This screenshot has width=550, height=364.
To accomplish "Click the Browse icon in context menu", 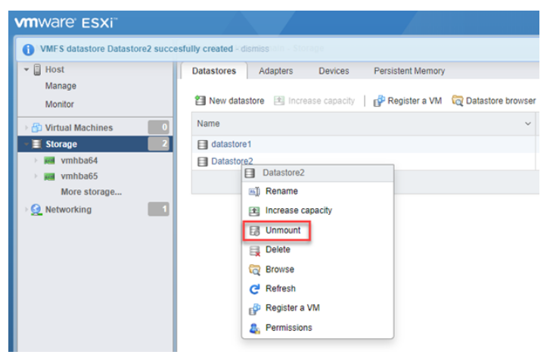I will (255, 269).
